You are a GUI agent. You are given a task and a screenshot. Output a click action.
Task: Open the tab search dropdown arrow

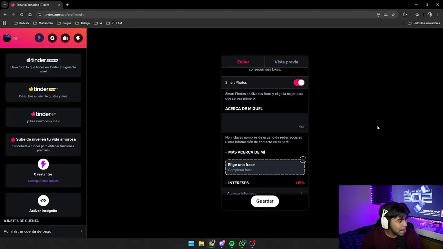click(4, 5)
